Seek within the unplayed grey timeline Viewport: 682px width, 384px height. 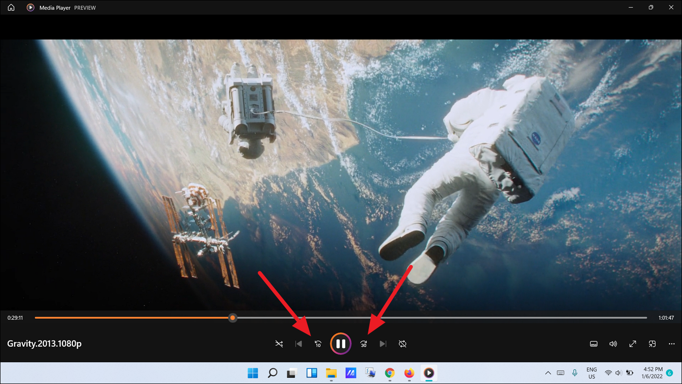tap(442, 318)
